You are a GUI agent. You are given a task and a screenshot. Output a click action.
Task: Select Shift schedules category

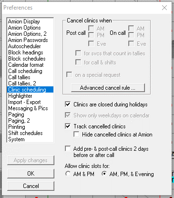click(30, 133)
